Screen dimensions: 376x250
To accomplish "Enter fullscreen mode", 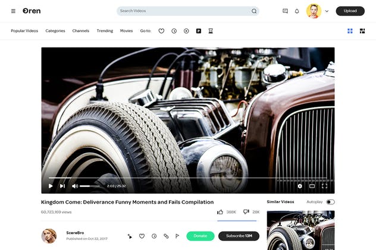I will (324, 186).
